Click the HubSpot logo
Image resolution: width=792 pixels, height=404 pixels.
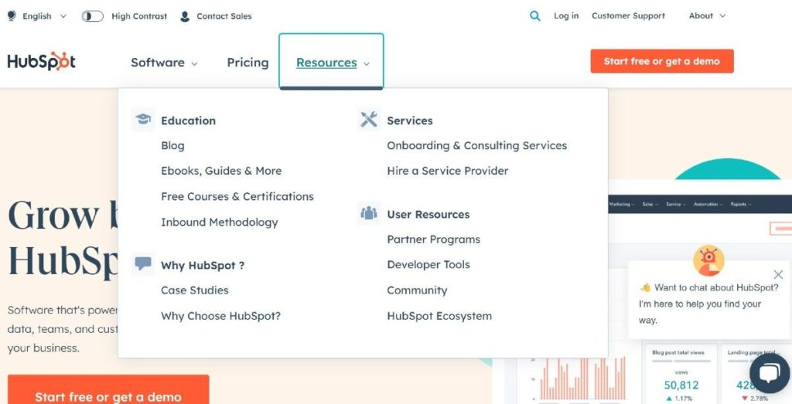[x=42, y=62]
